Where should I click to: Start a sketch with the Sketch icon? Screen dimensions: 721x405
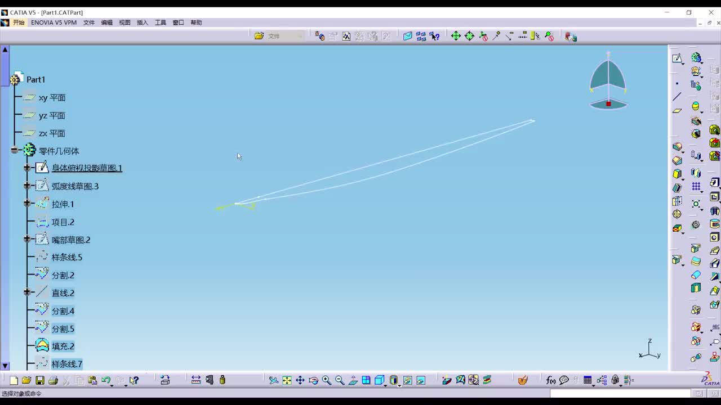click(677, 58)
